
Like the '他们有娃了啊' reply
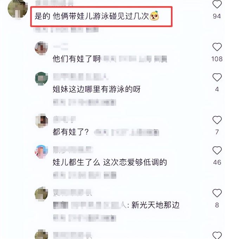(217, 47)
